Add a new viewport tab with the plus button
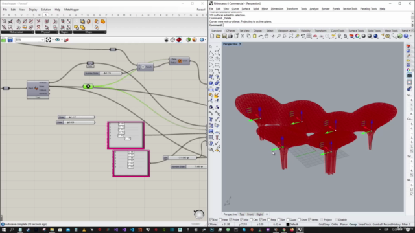This screenshot has width=415, height=233. point(267,214)
